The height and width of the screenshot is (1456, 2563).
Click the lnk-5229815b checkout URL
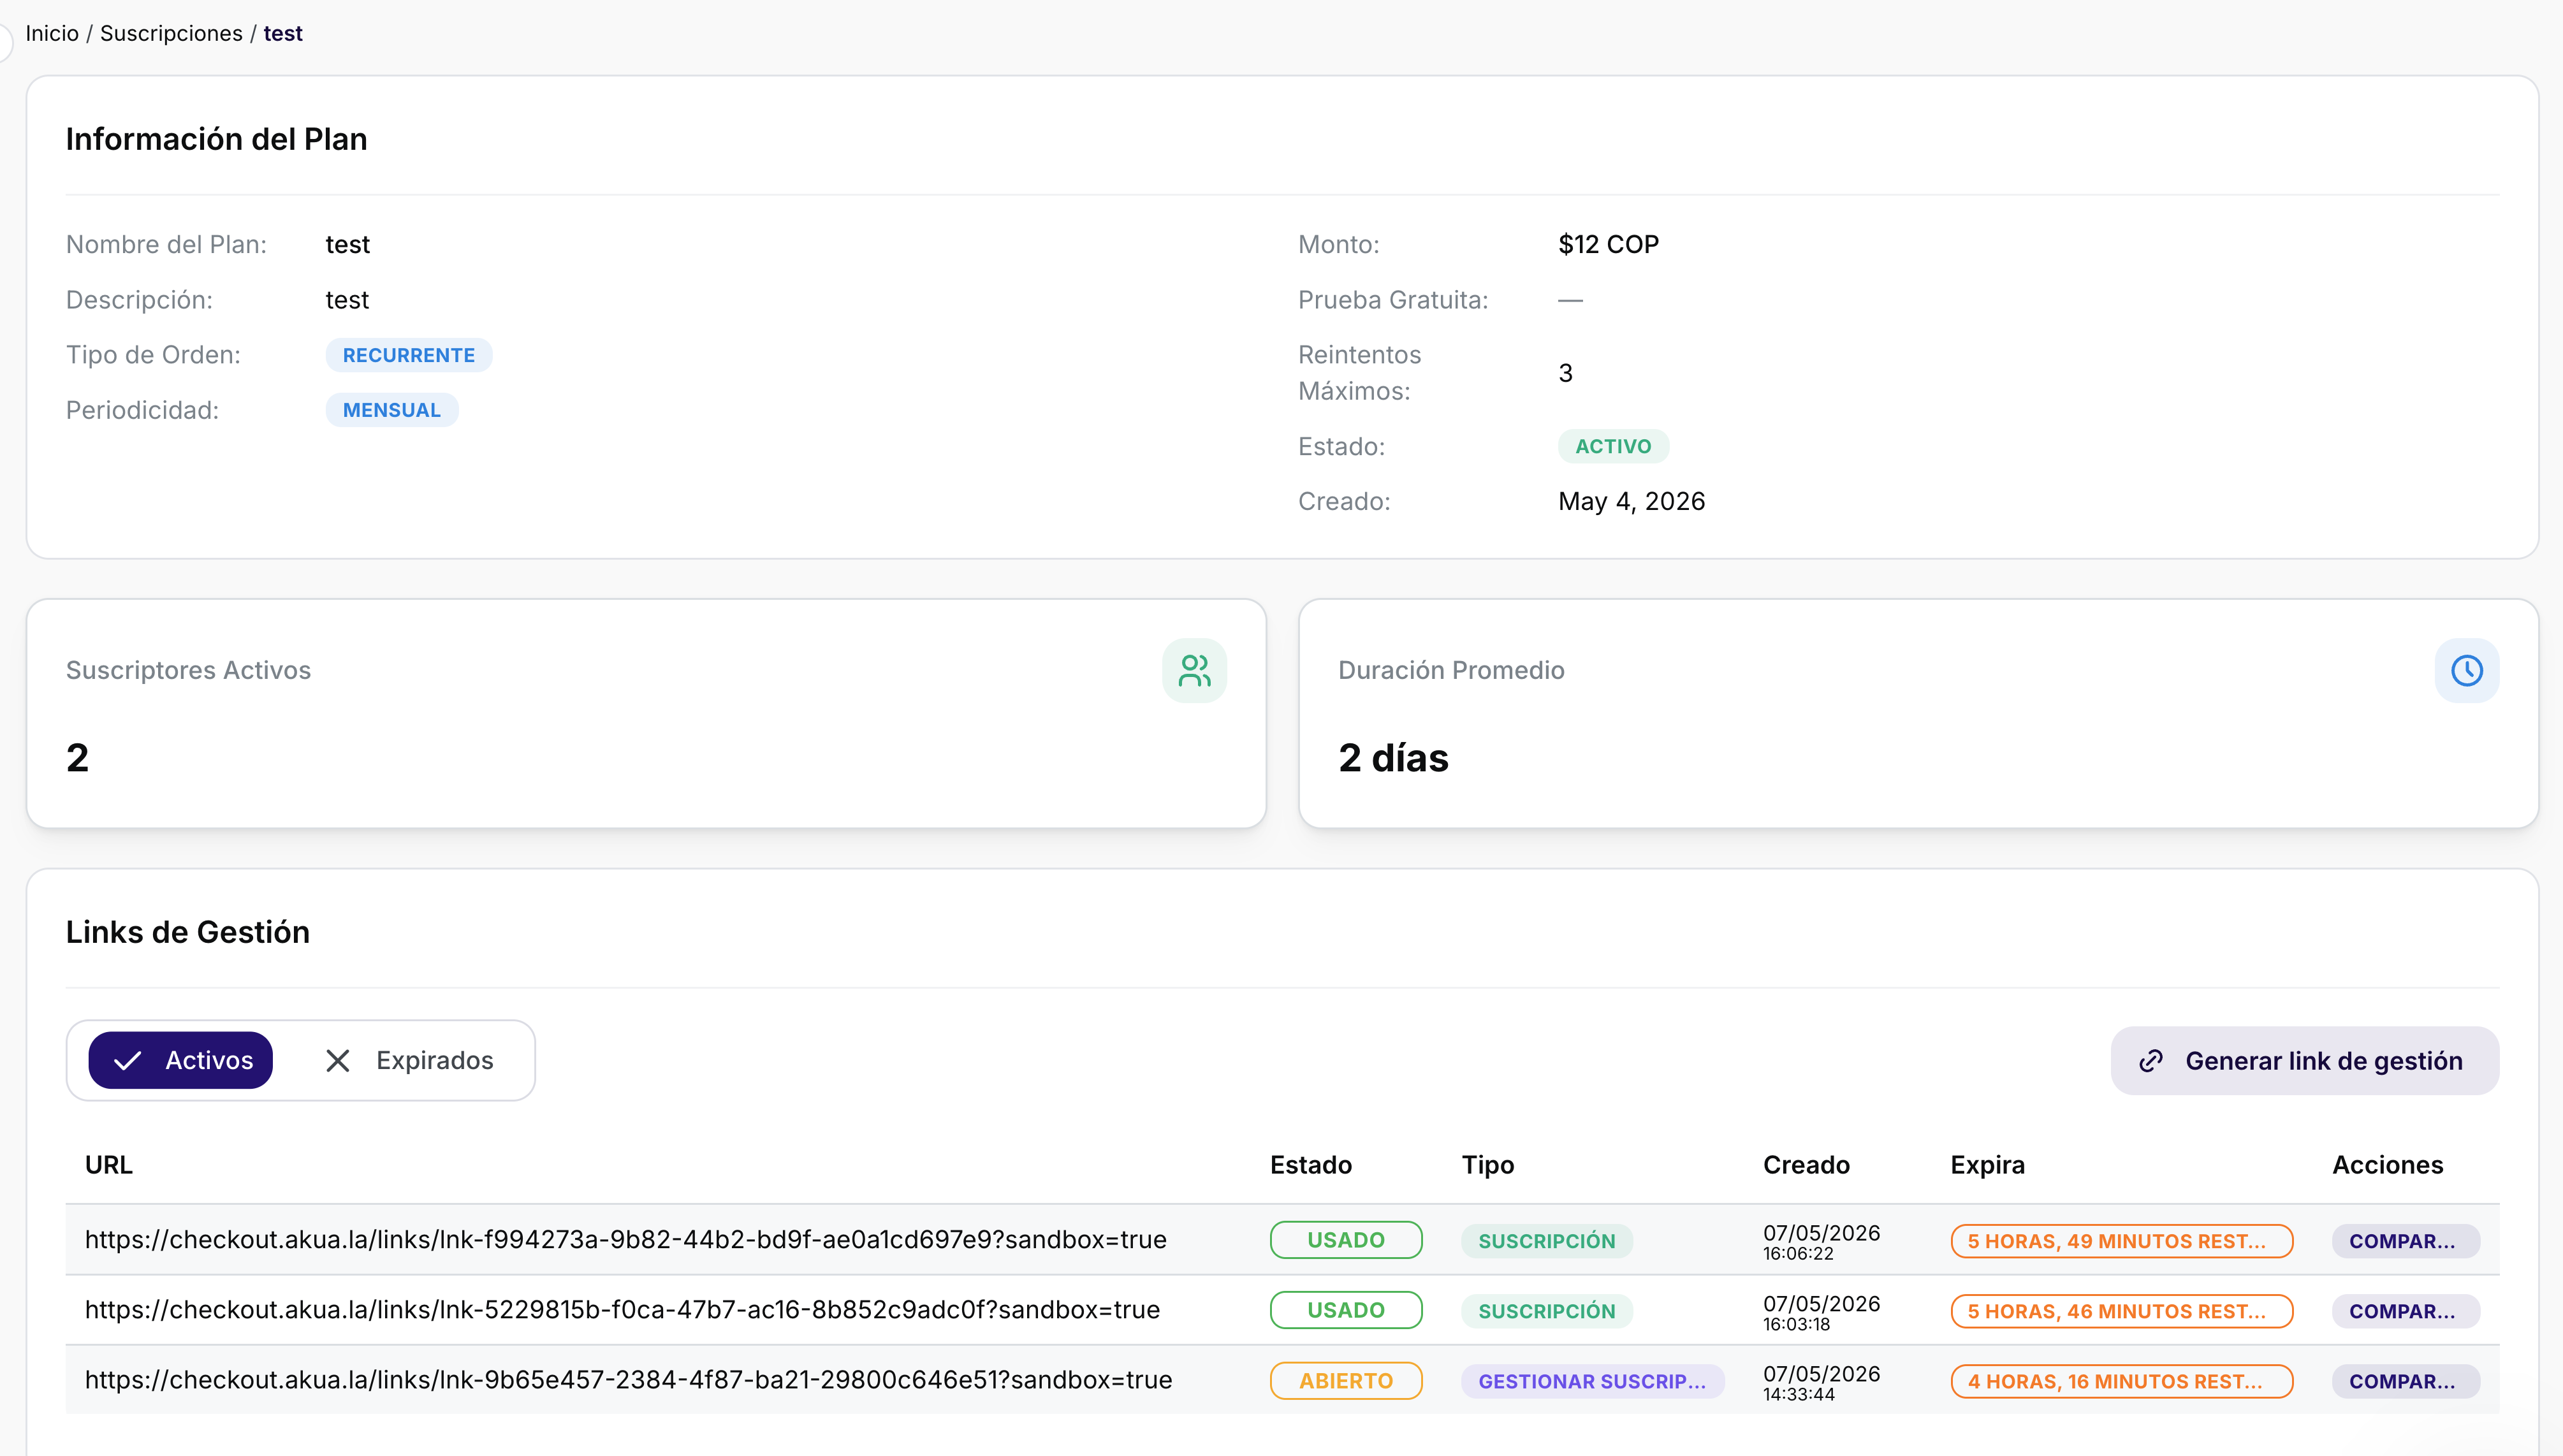point(623,1310)
